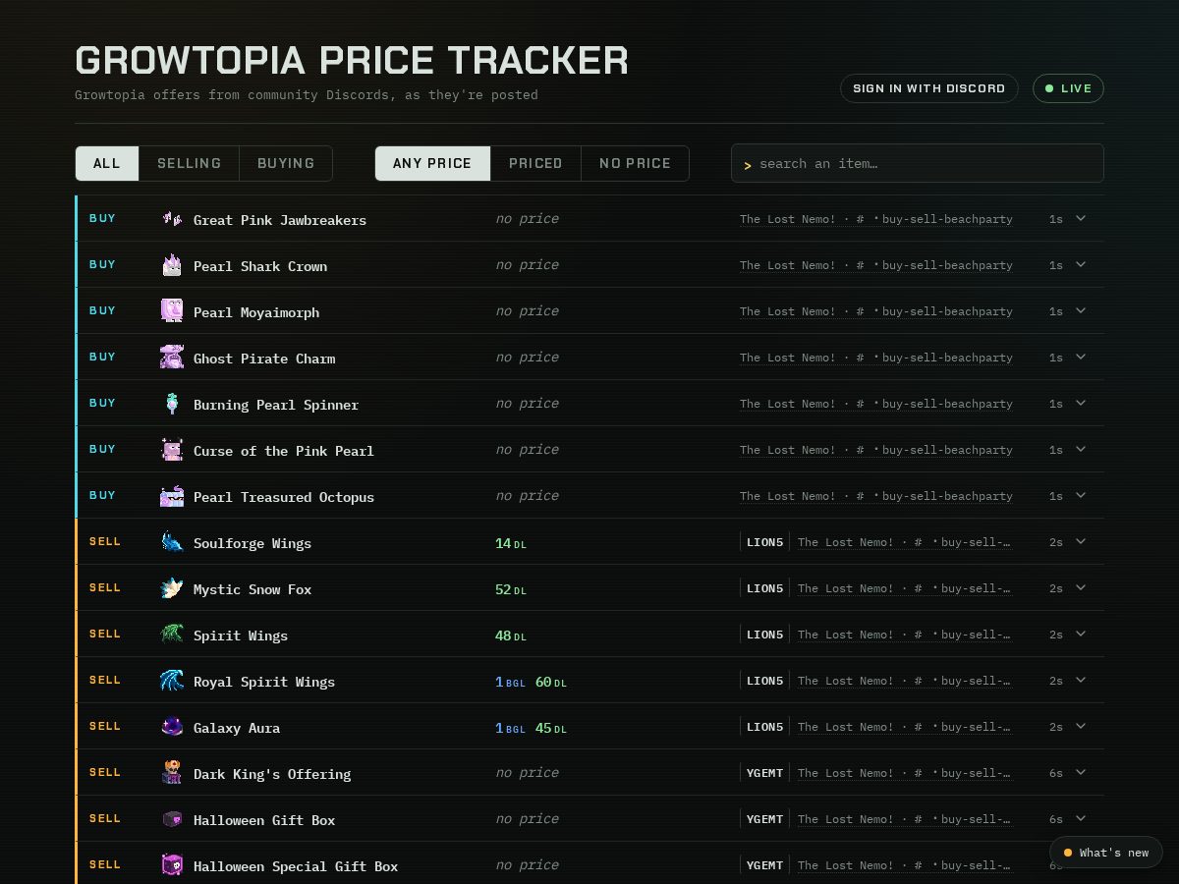
Task: Expand the Spirit Wings row chevron
Action: click(x=1081, y=634)
